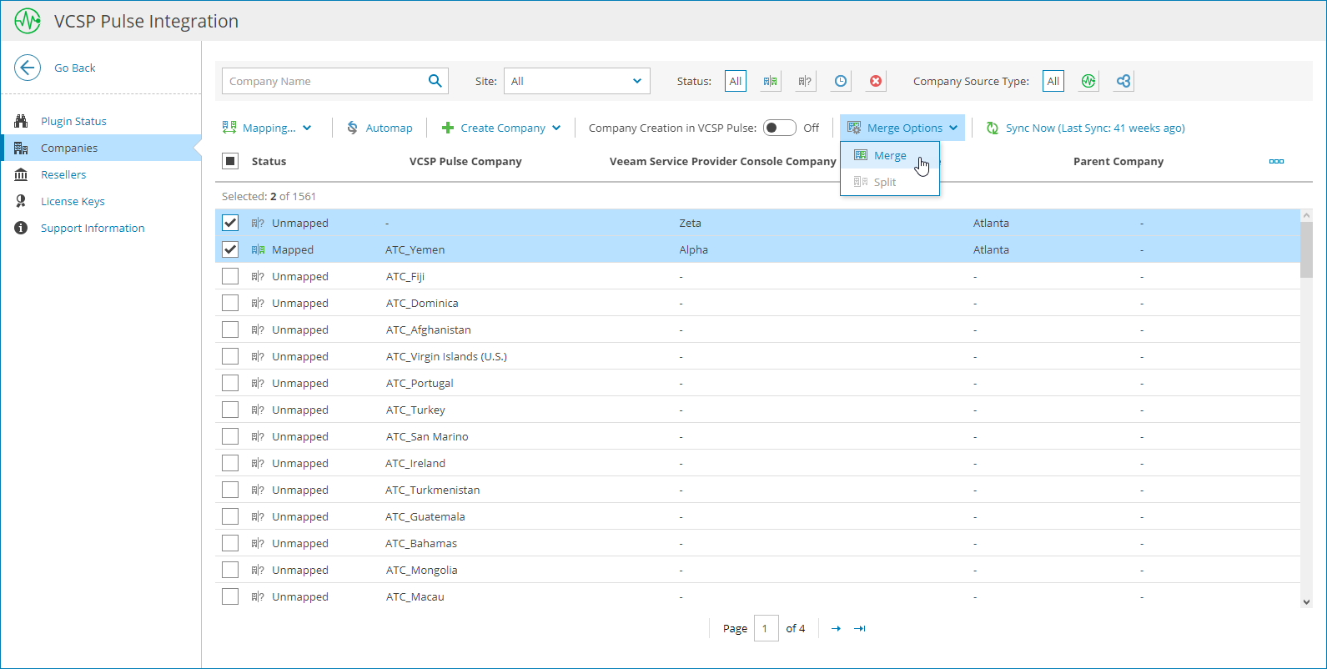This screenshot has height=669, width=1327.
Task: Click the Sync Now refresh icon
Action: click(993, 128)
